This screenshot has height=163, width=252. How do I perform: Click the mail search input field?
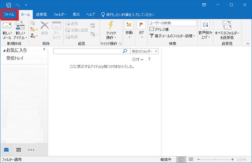[x=88, y=51]
